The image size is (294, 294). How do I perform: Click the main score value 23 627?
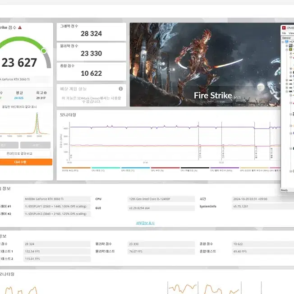(x=19, y=63)
